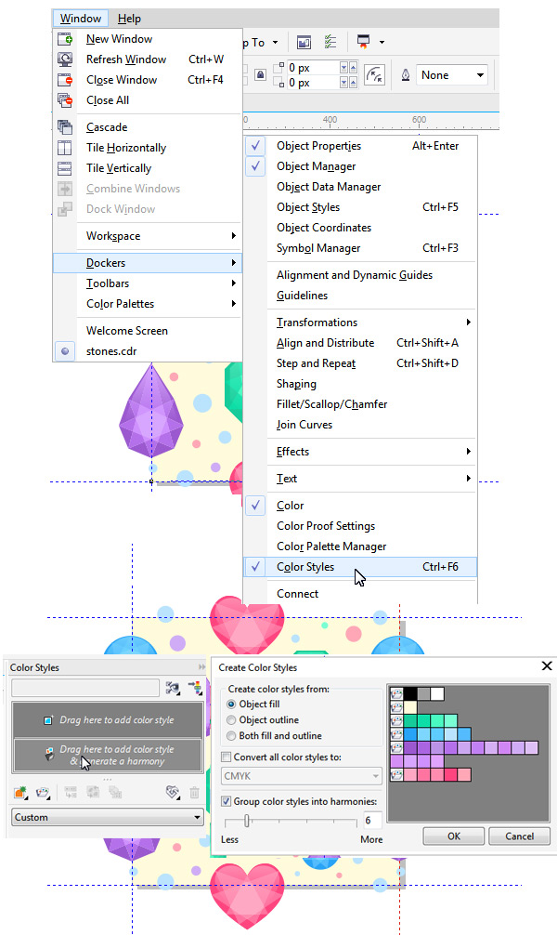Increase the top corner radius stepper

[354, 68]
